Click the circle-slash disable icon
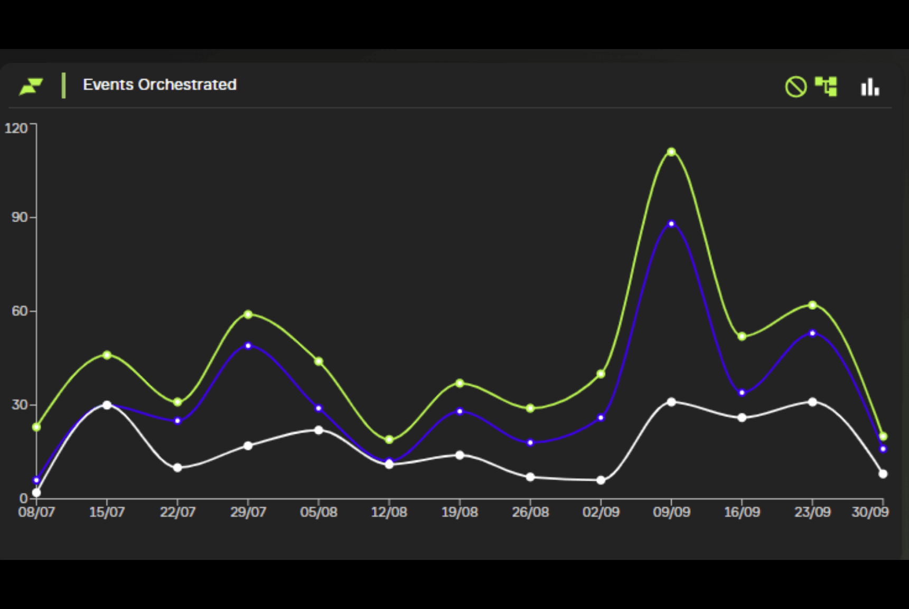 pyautogui.click(x=795, y=87)
